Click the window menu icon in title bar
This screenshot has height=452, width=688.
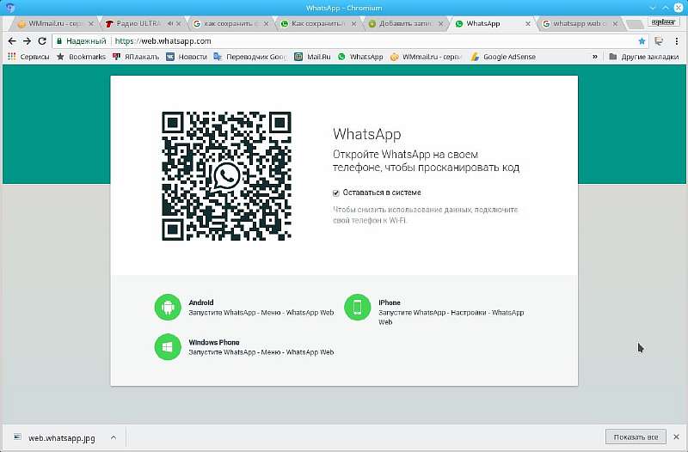coord(10,8)
